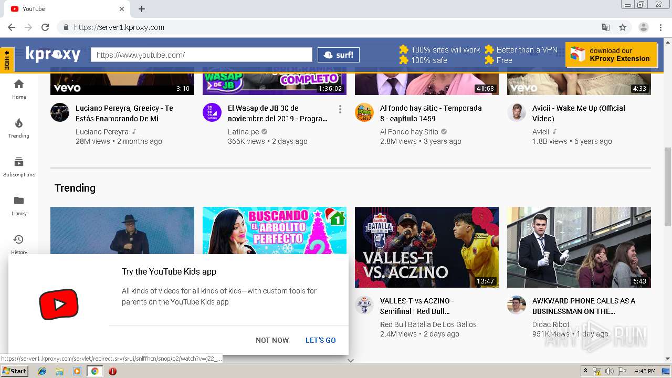Click the kproxy URL input field
672x378 pixels.
click(x=202, y=55)
